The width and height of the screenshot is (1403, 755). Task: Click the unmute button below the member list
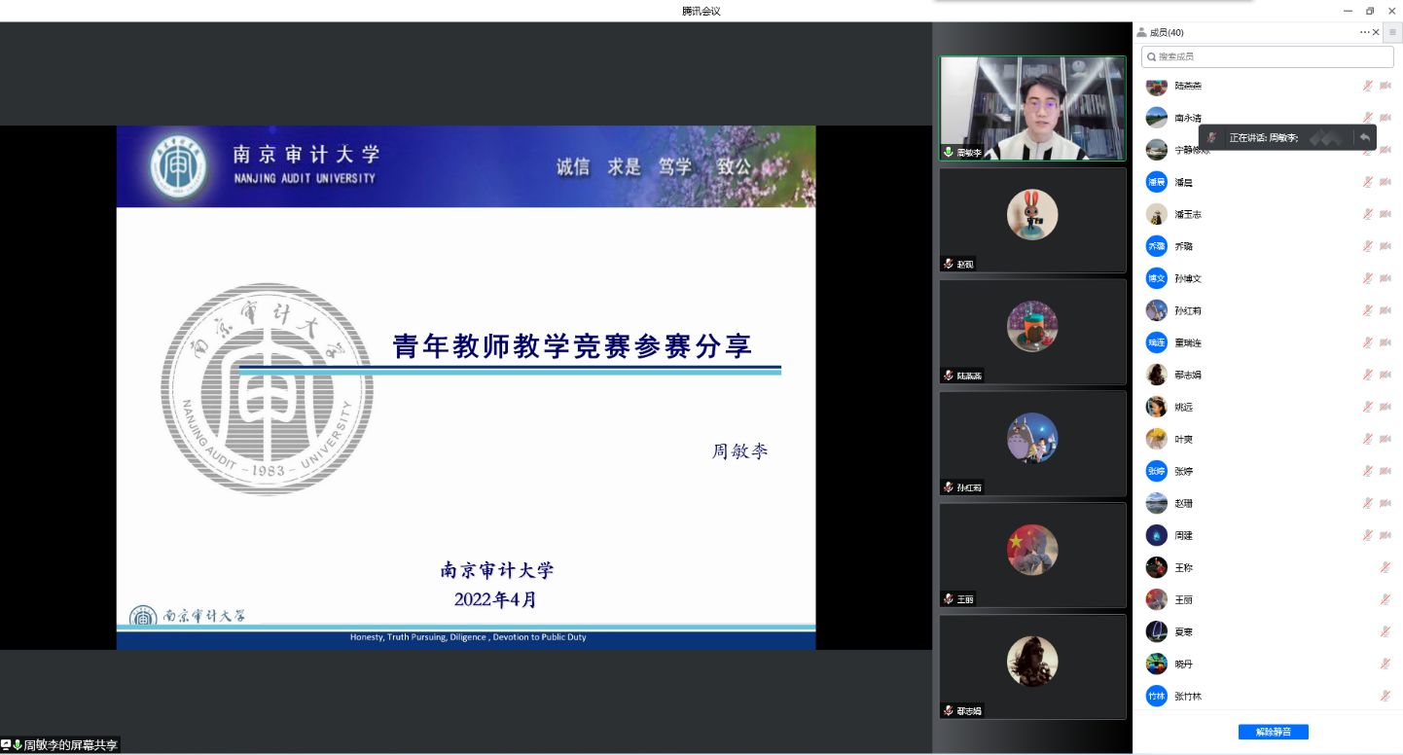click(x=1273, y=732)
